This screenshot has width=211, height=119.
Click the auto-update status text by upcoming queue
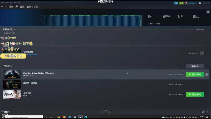point(199,29)
